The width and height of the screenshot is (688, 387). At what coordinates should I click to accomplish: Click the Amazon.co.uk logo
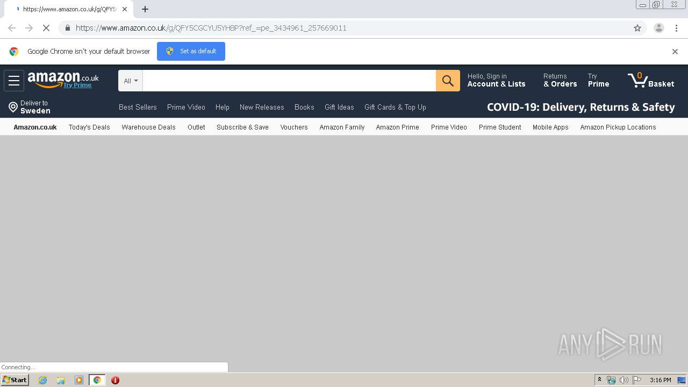[63, 80]
